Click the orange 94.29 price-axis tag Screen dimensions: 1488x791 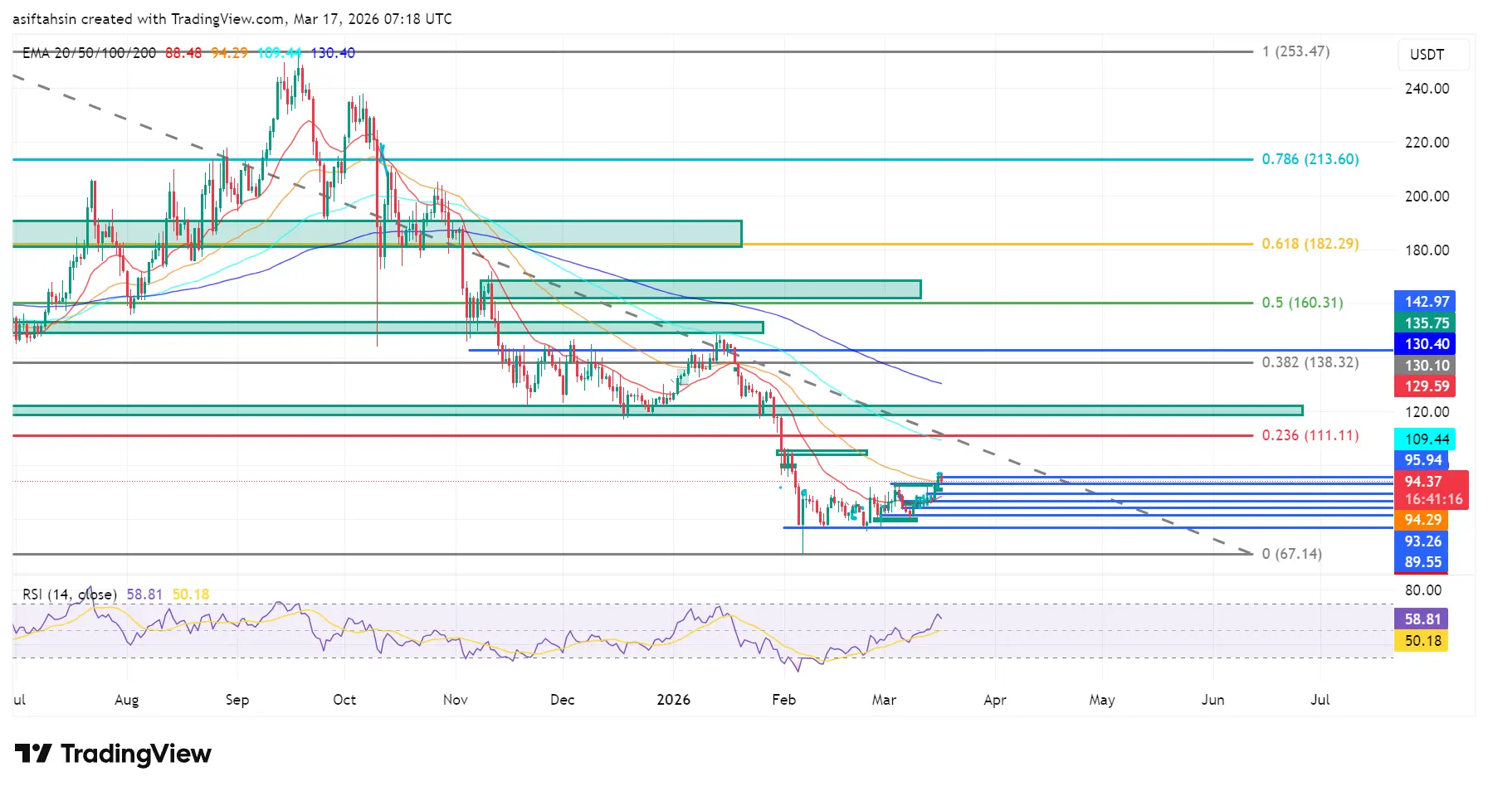[1421, 520]
